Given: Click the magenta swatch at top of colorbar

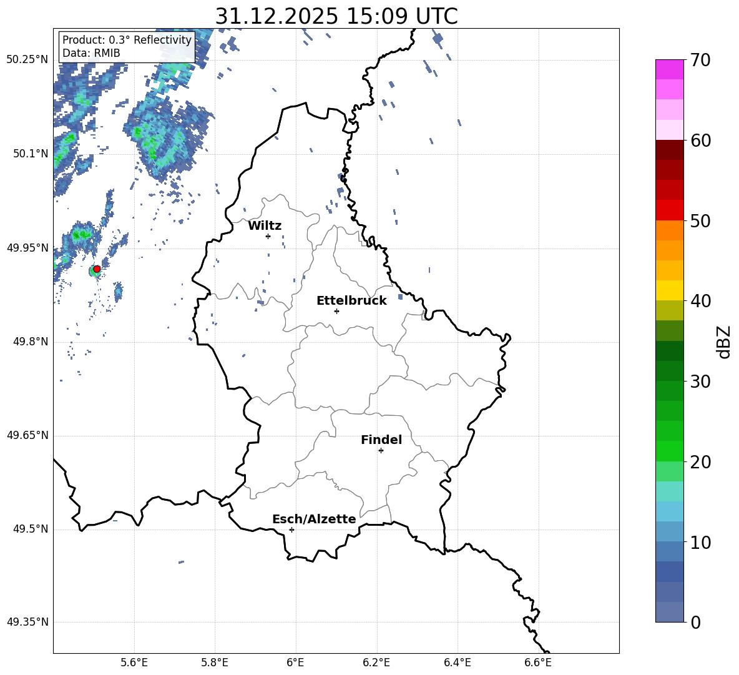Looking at the screenshot, I should click(x=669, y=70).
